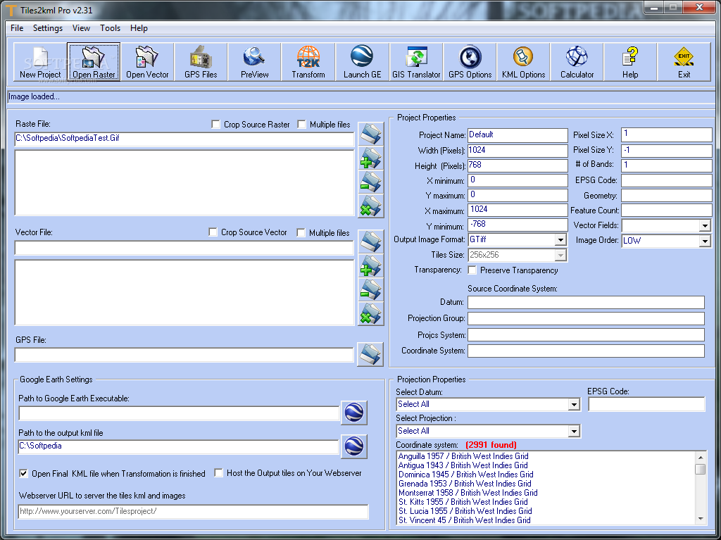The height and width of the screenshot is (540, 721).
Task: Browse for a raster file
Action: tap(370, 134)
